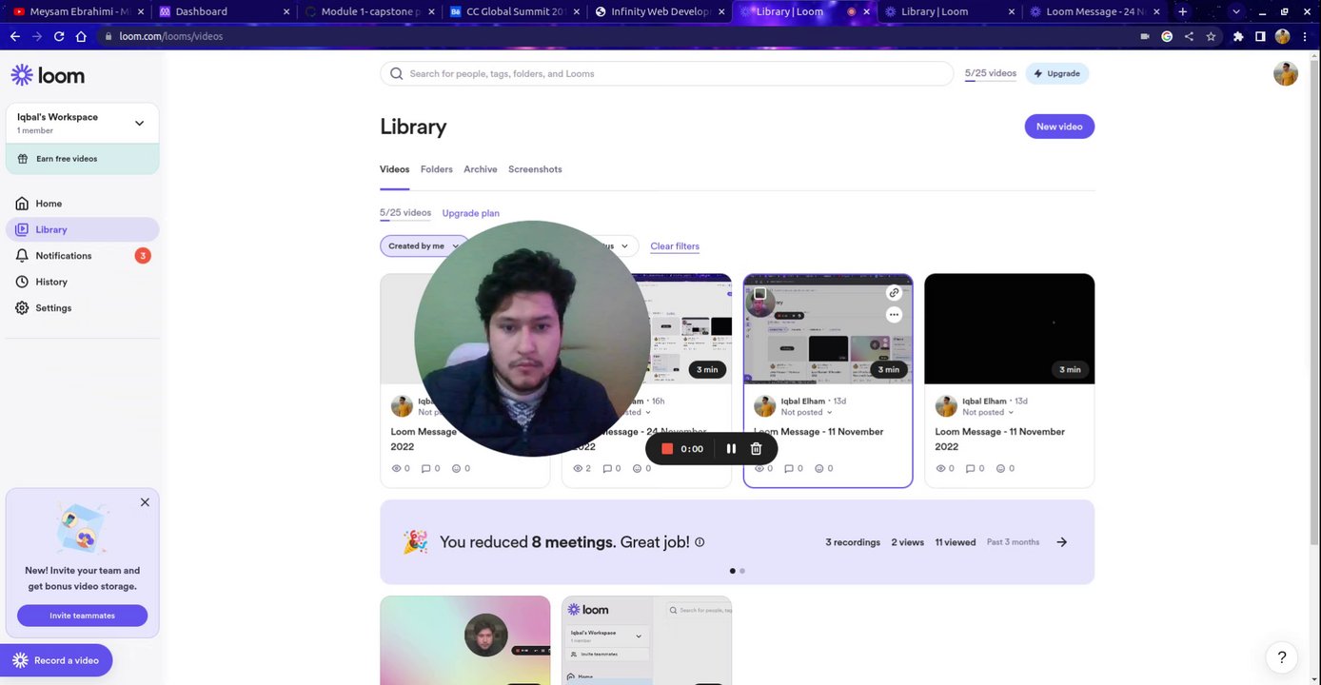Click the New video button

point(1059,127)
